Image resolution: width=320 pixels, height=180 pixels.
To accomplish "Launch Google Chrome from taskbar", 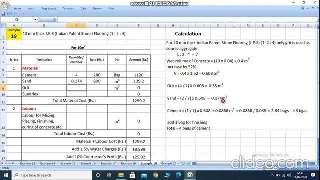I will click(x=155, y=175).
